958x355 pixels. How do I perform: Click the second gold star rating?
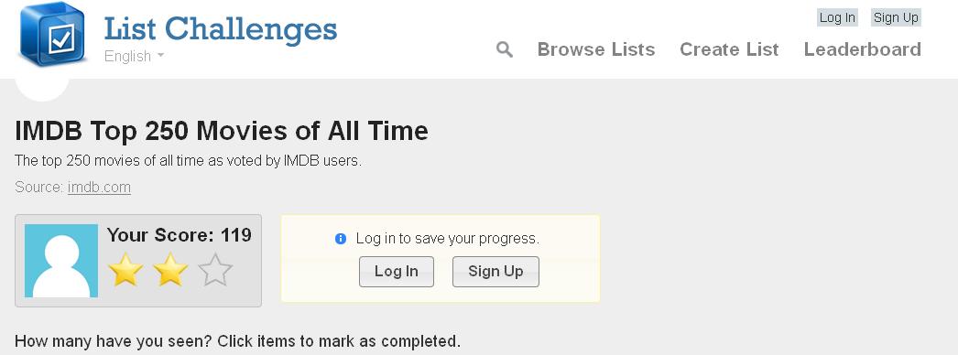170,270
